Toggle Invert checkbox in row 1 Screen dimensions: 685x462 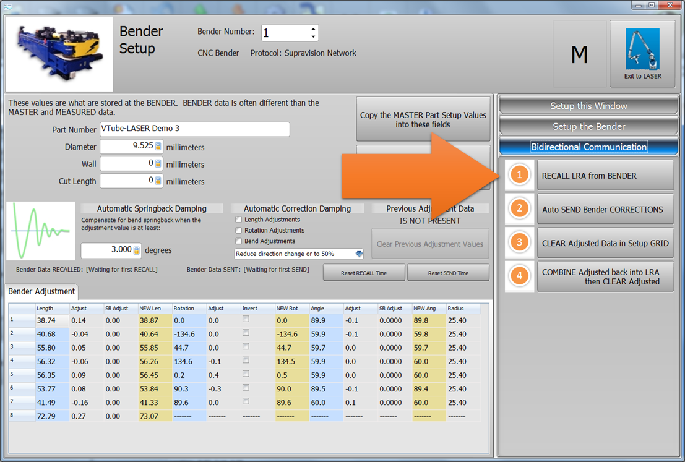246,320
